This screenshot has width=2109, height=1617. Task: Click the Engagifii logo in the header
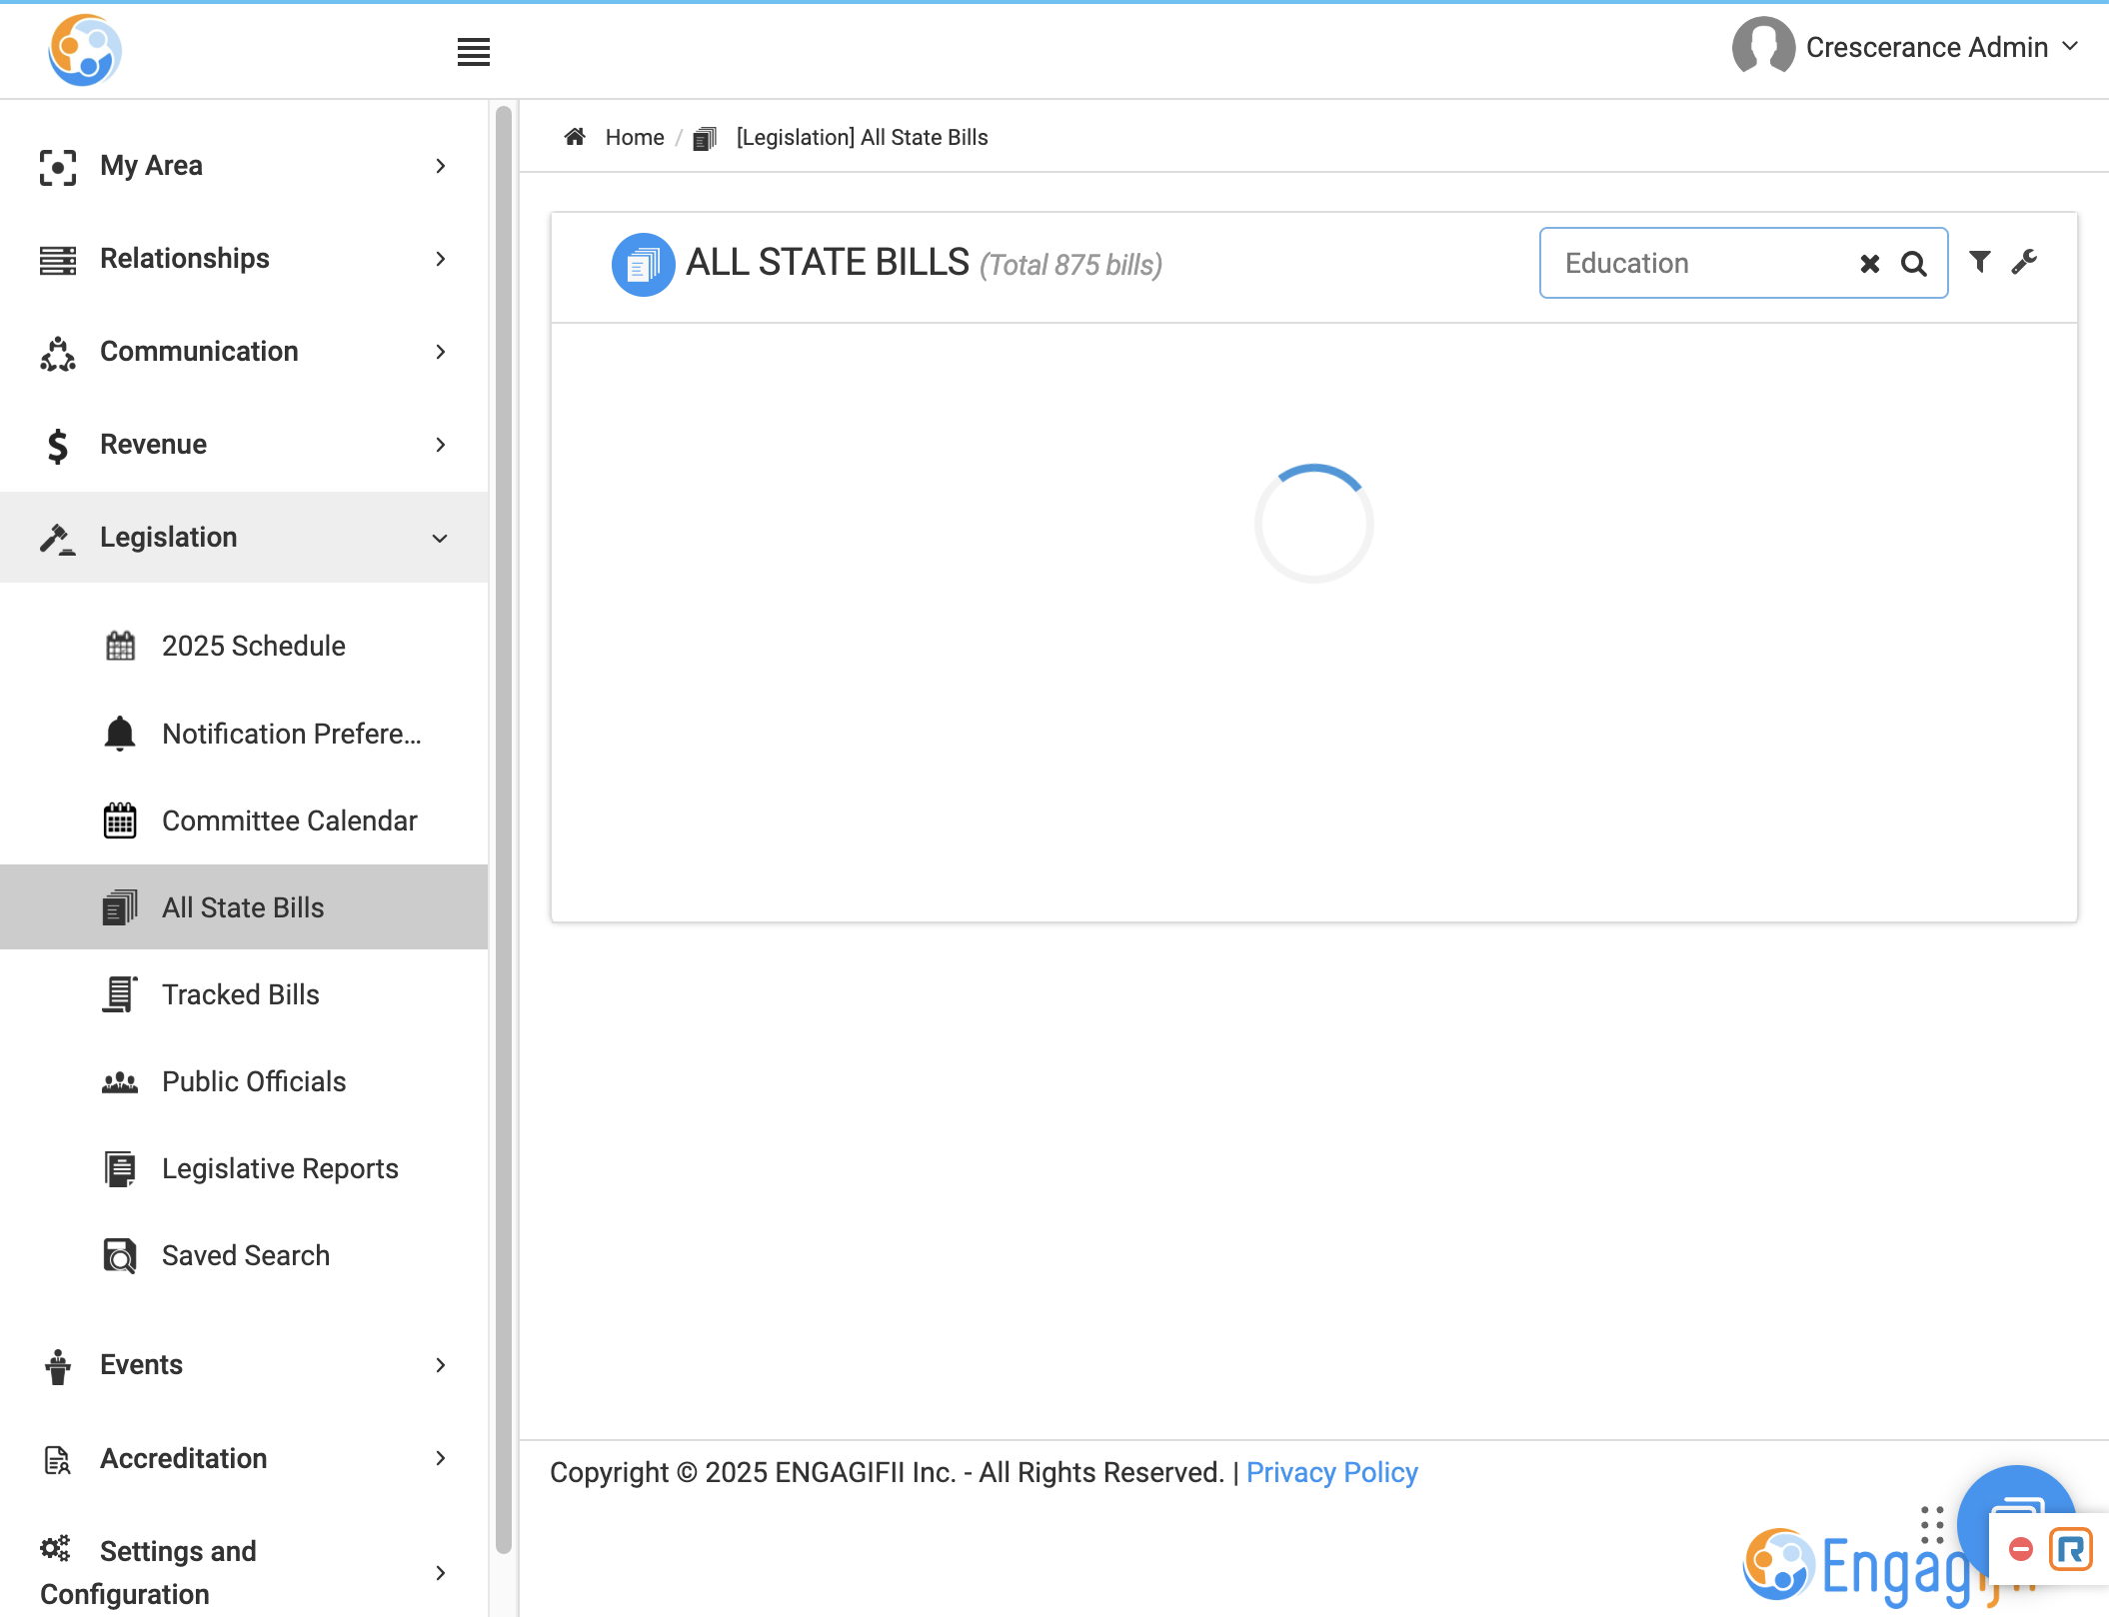coord(85,50)
